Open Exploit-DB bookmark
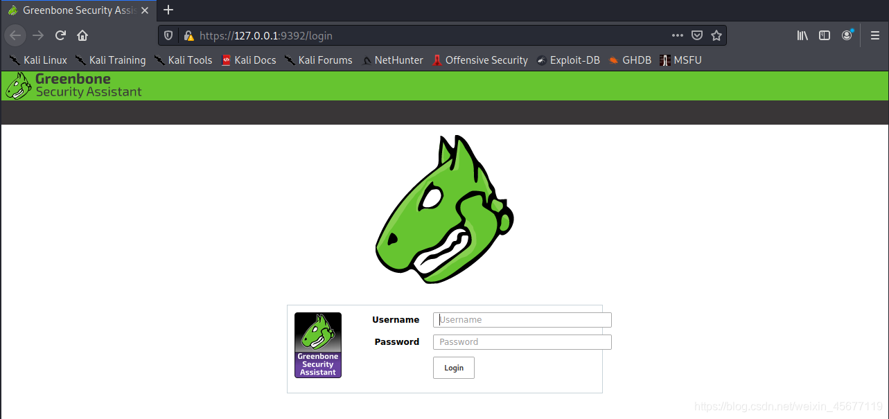This screenshot has width=889, height=419. click(567, 60)
